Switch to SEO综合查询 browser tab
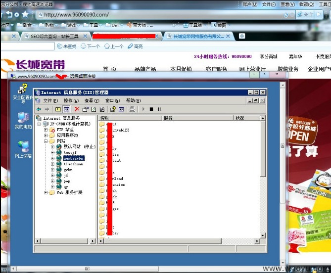The height and width of the screenshot is (273, 331). point(54,36)
